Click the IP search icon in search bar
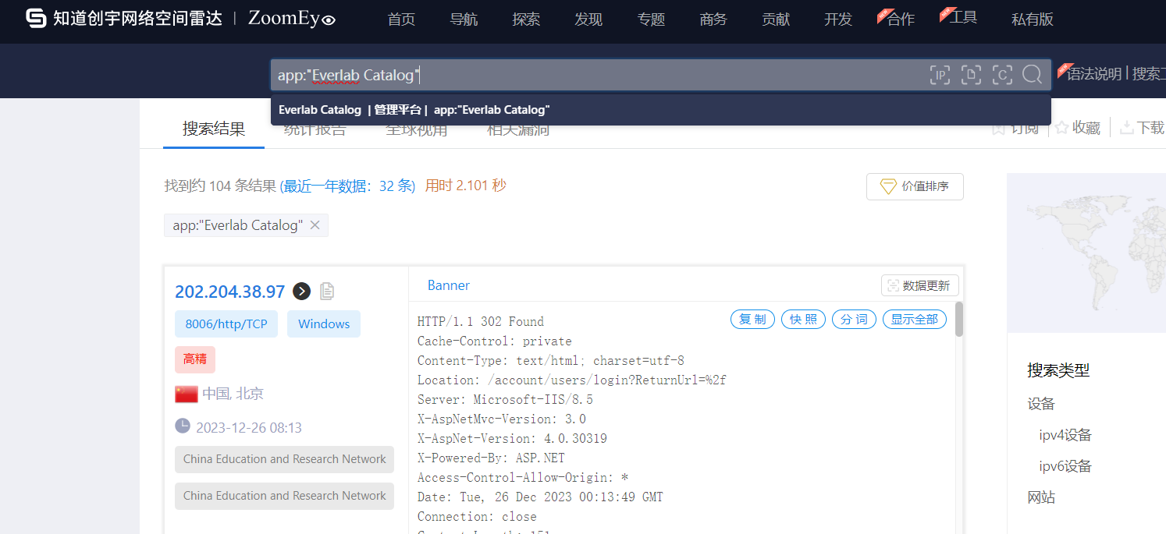This screenshot has height=534, width=1166. click(940, 75)
